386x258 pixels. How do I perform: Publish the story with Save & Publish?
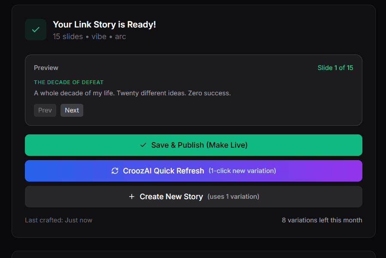pos(193,145)
